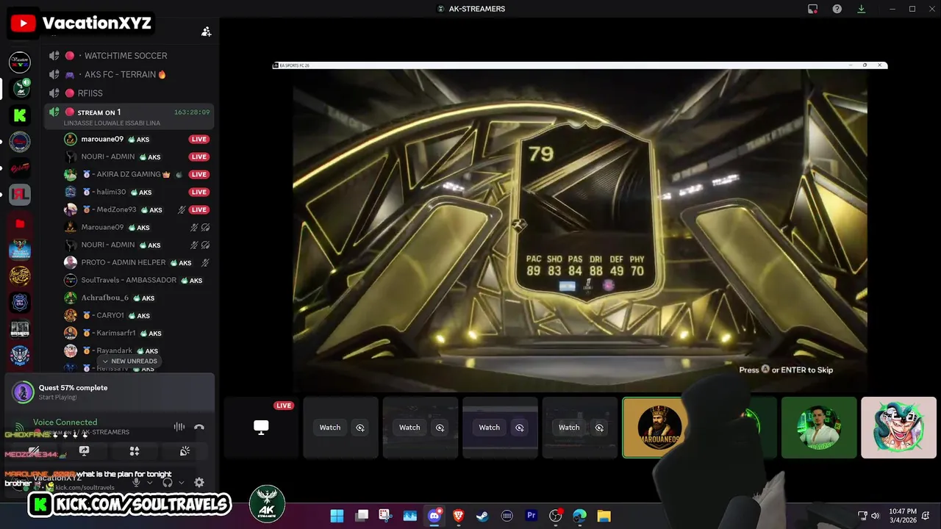Open Brave browser from the taskbar
The image size is (941, 529).
pyautogui.click(x=459, y=516)
